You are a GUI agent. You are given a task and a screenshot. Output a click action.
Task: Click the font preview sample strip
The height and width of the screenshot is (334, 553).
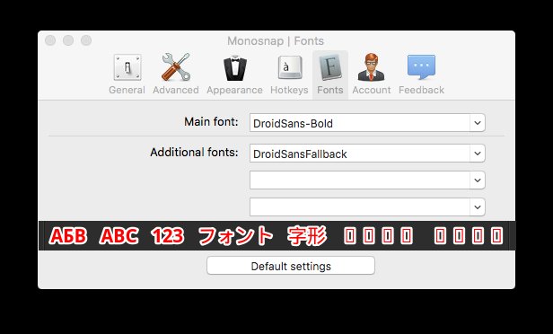tap(276, 235)
